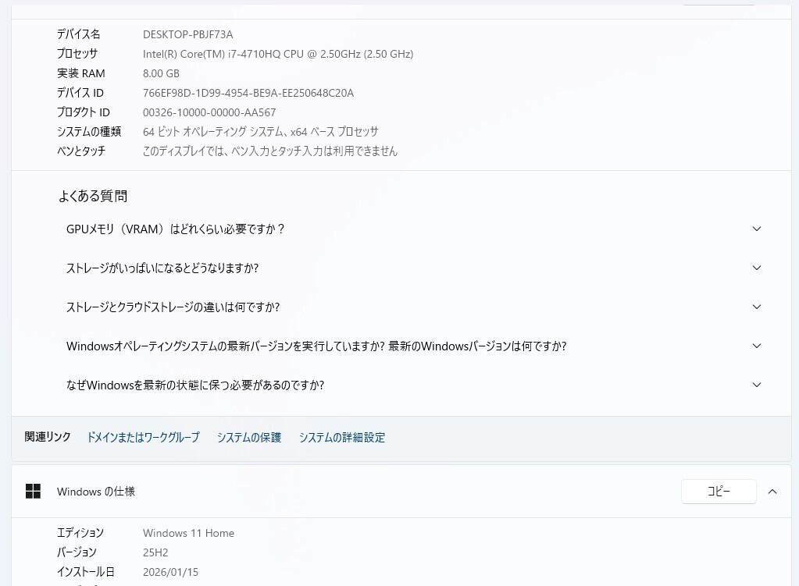Screen dimensions: 799x586
Task: Click the question Windowsオペレーティングシステムの最新バージョン
Action: [x=316, y=346]
